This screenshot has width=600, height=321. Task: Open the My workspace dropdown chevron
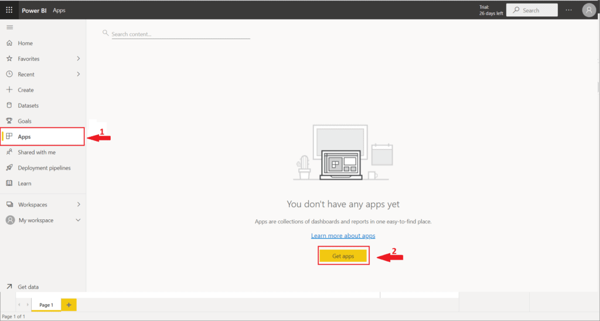[79, 220]
